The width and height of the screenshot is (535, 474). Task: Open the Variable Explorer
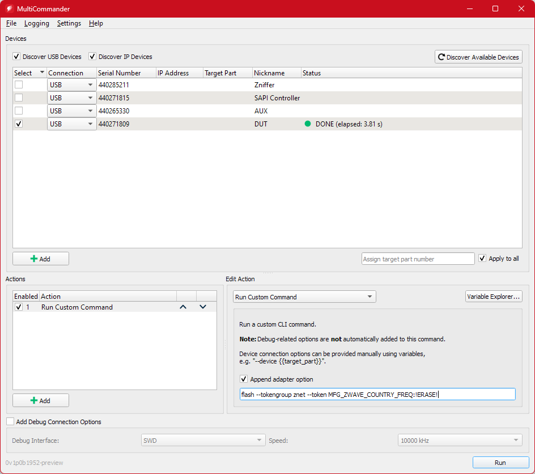coord(493,296)
